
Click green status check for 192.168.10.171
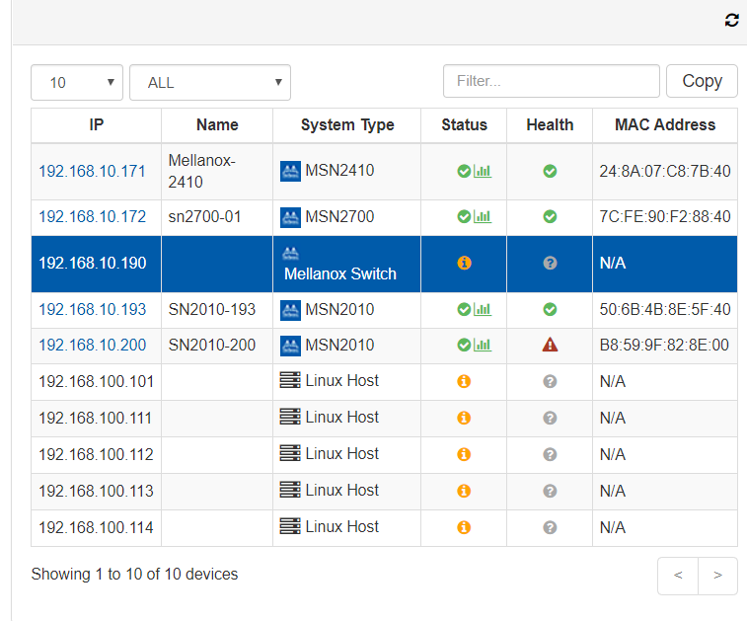pos(464,171)
